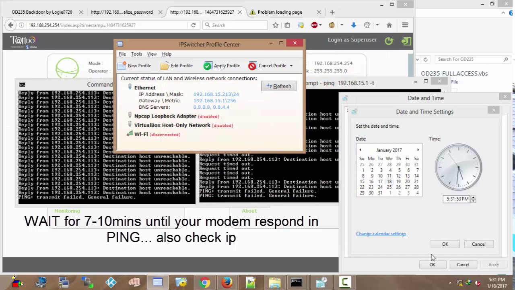Screen dimensions: 515x290
Task: Open Edit Profile in IPSwitcher
Action: [x=177, y=66]
